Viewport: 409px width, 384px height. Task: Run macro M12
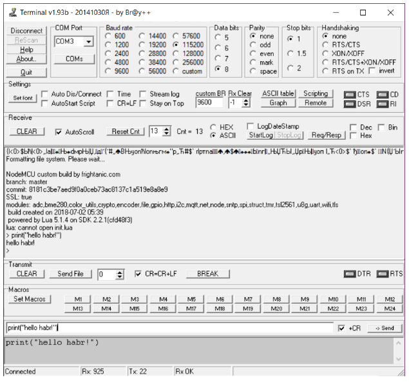(x=390, y=299)
